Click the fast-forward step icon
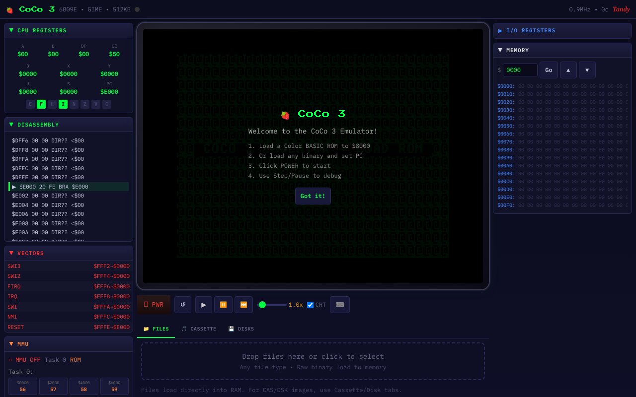636x397 pixels. coord(243,305)
